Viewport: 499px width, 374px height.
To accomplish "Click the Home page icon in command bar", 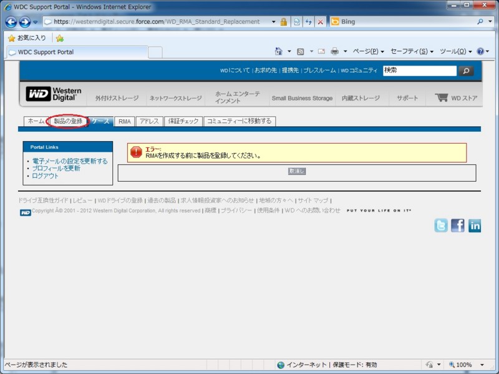I will 278,51.
